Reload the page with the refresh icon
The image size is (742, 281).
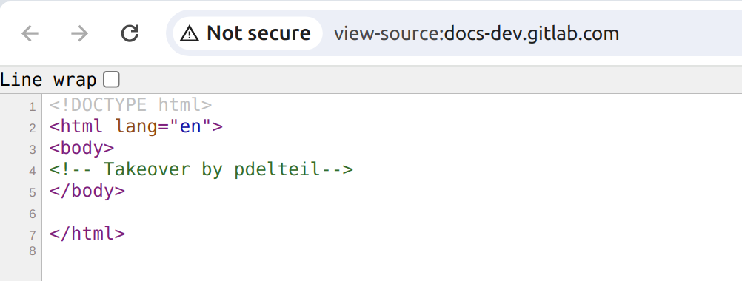130,33
